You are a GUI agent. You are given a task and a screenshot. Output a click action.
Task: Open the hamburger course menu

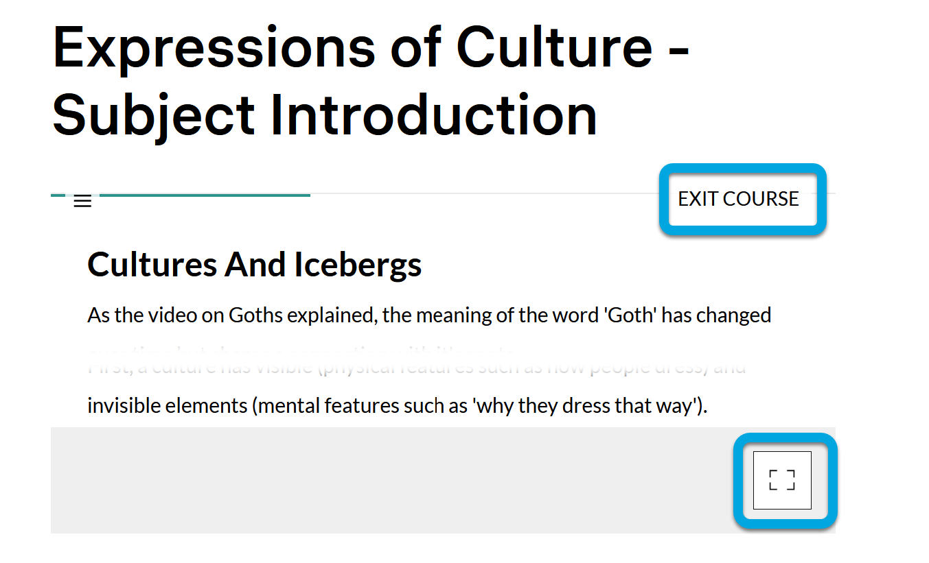point(82,201)
